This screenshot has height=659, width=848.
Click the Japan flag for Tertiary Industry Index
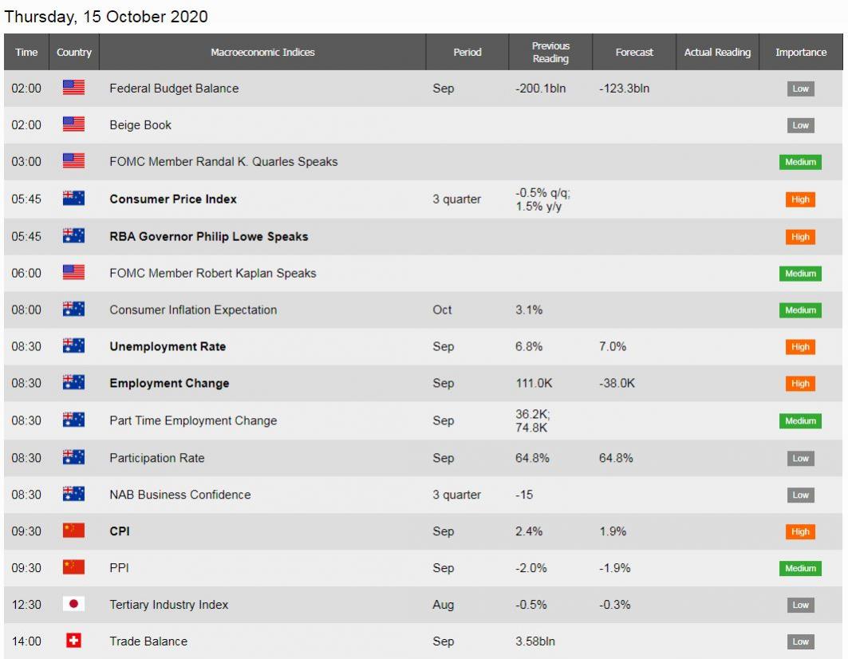point(73,604)
